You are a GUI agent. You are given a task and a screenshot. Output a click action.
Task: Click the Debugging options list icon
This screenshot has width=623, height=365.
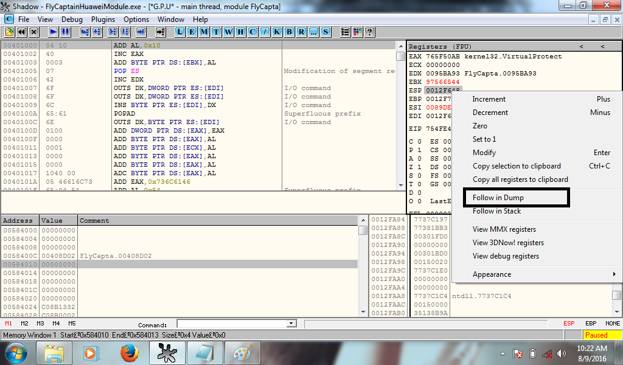point(345,32)
